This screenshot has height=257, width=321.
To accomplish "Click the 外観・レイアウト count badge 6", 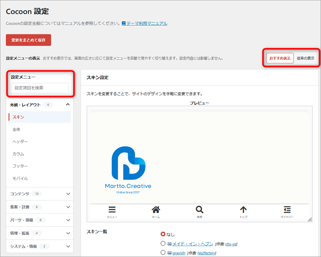I will [48, 105].
